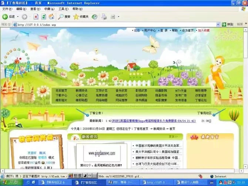
Task: Refresh the page with the toolbar icon
Action: 44,17
